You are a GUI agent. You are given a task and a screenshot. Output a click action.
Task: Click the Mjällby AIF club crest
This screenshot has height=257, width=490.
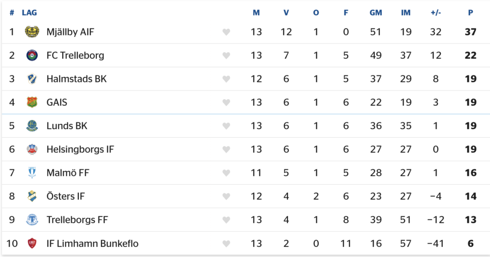click(32, 32)
